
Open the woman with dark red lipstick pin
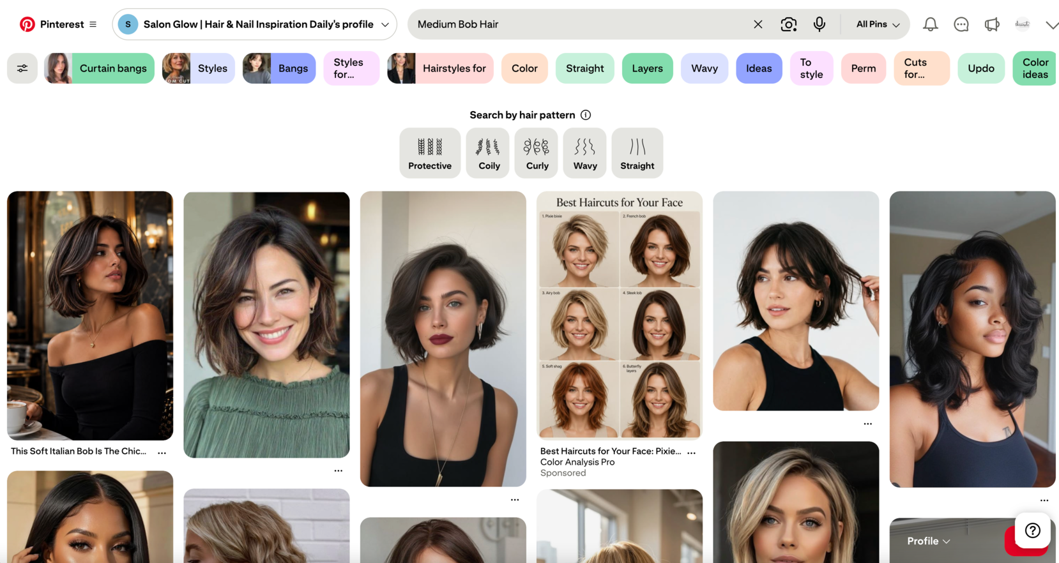pos(443,339)
